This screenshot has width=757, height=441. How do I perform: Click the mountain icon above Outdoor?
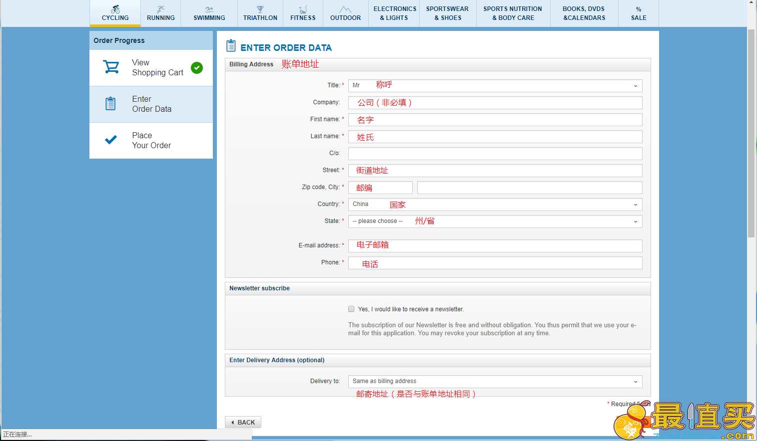tap(345, 9)
